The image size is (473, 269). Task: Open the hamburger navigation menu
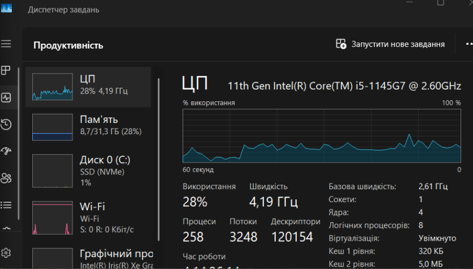[6, 44]
